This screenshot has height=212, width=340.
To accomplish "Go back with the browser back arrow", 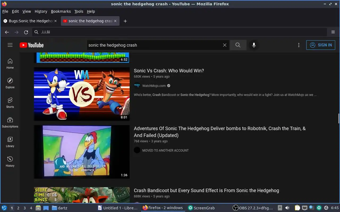I will click(x=7, y=32).
